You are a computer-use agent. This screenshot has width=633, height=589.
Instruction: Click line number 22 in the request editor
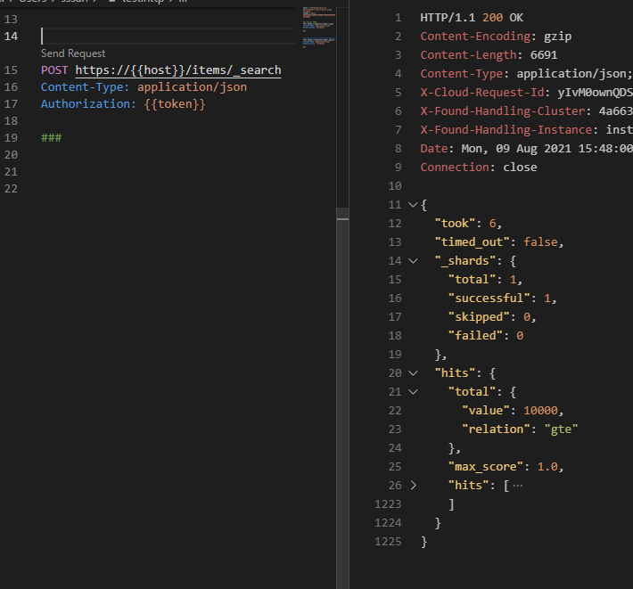click(x=12, y=189)
